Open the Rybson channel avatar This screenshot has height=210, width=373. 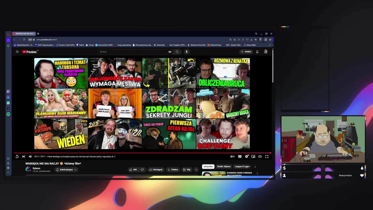pos(28,169)
